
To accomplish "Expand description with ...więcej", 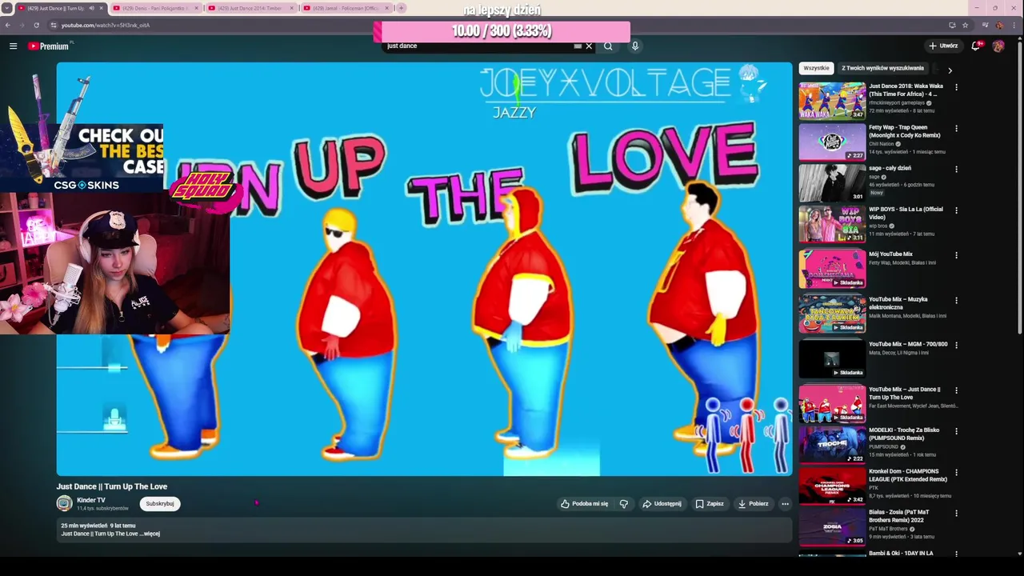I will point(150,534).
